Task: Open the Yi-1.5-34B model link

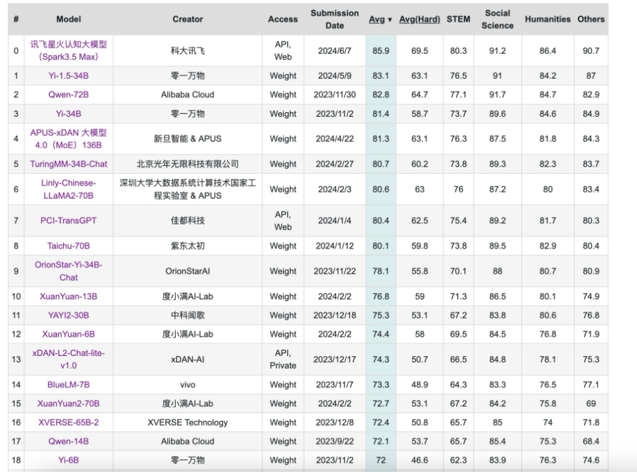Action: tap(67, 76)
